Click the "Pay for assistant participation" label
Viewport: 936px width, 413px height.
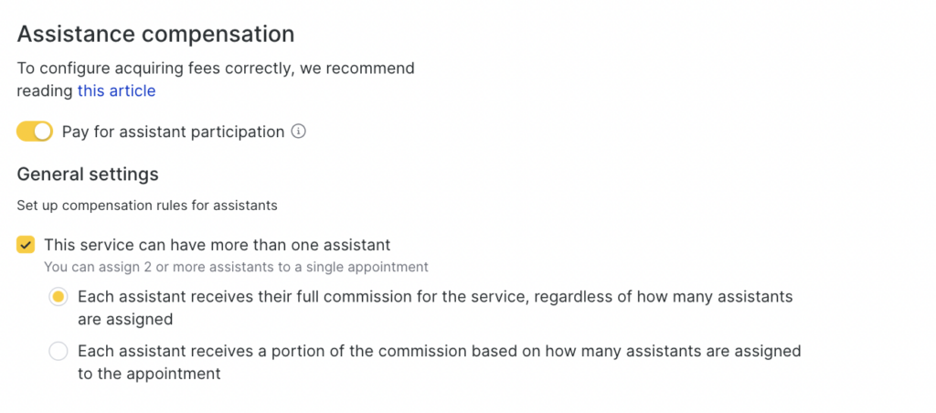pos(173,132)
